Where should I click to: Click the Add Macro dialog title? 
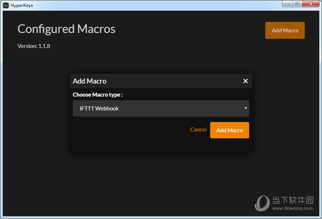tap(90, 81)
